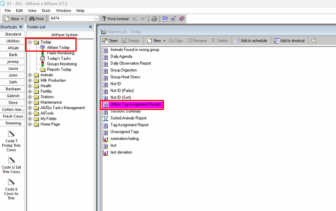Image resolution: width=336 pixels, height=211 pixels.
Task: Select Offline Tag Assignment Results report
Action: click(135, 105)
